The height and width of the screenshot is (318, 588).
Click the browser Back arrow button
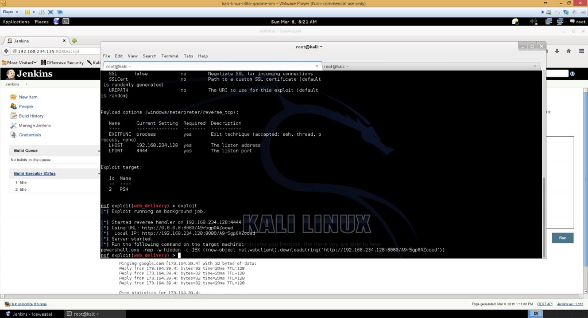coord(6,51)
